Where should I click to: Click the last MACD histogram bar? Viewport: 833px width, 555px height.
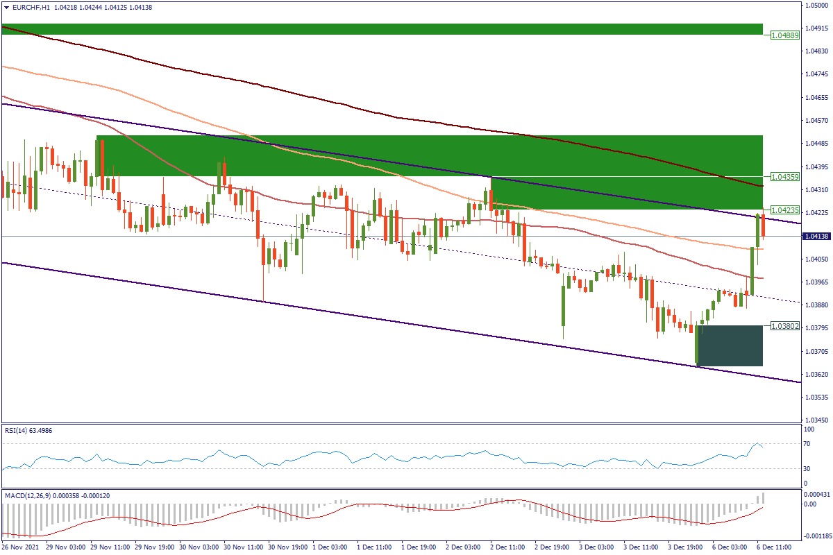pos(764,498)
